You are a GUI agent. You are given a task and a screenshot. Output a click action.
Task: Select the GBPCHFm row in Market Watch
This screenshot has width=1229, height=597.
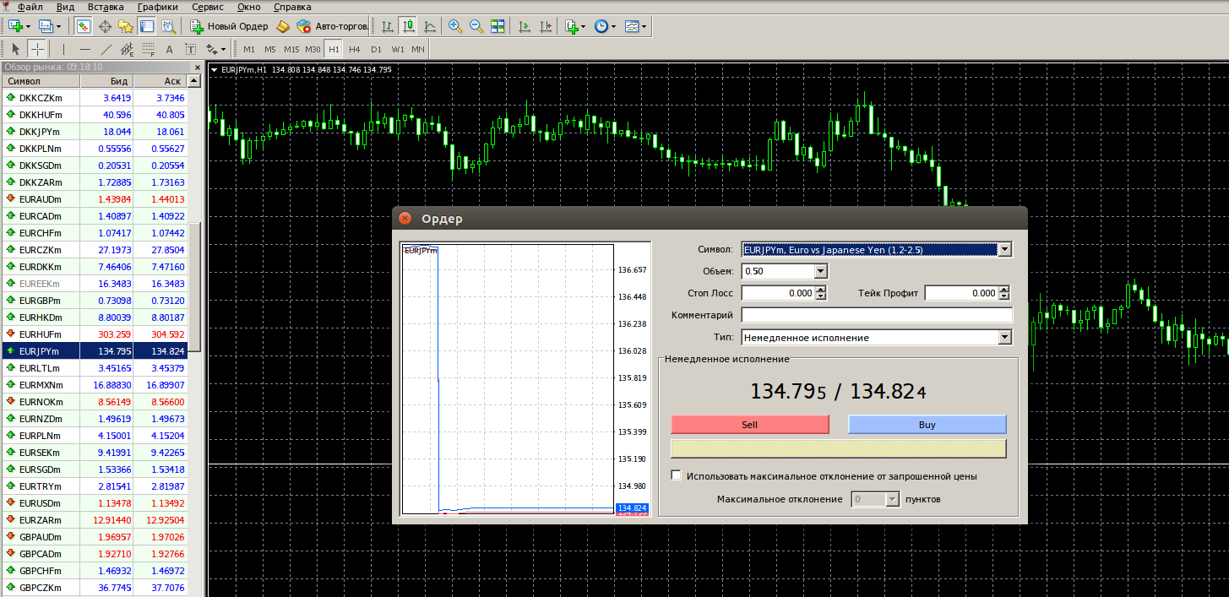point(94,571)
